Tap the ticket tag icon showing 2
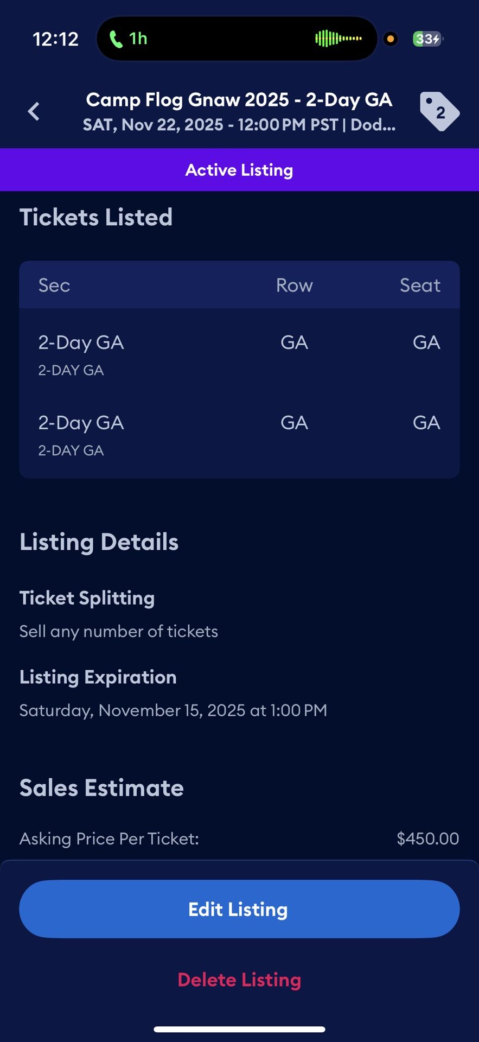Image resolution: width=479 pixels, height=1042 pixels. (439, 111)
